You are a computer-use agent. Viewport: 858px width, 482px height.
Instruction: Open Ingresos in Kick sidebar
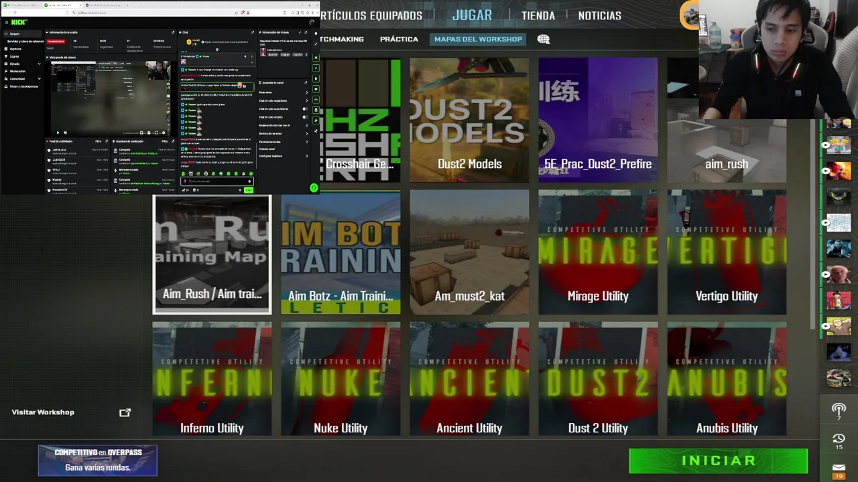[15, 49]
